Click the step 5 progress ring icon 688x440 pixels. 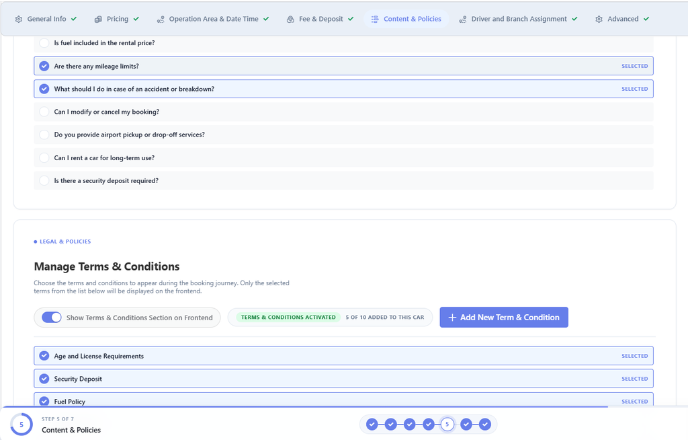(x=21, y=425)
